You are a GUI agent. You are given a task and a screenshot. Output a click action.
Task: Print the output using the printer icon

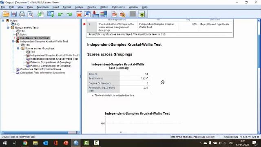pos(22,14)
